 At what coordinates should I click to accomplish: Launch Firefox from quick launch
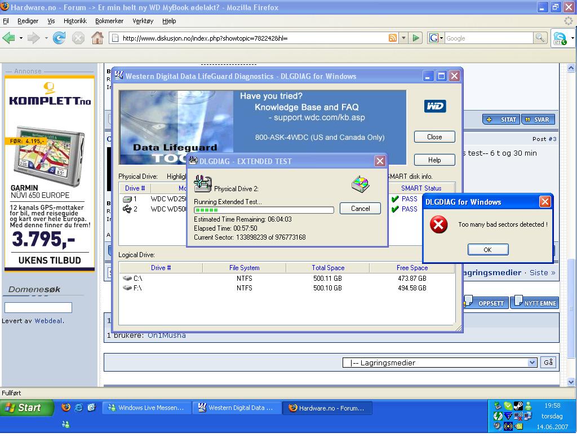click(66, 407)
